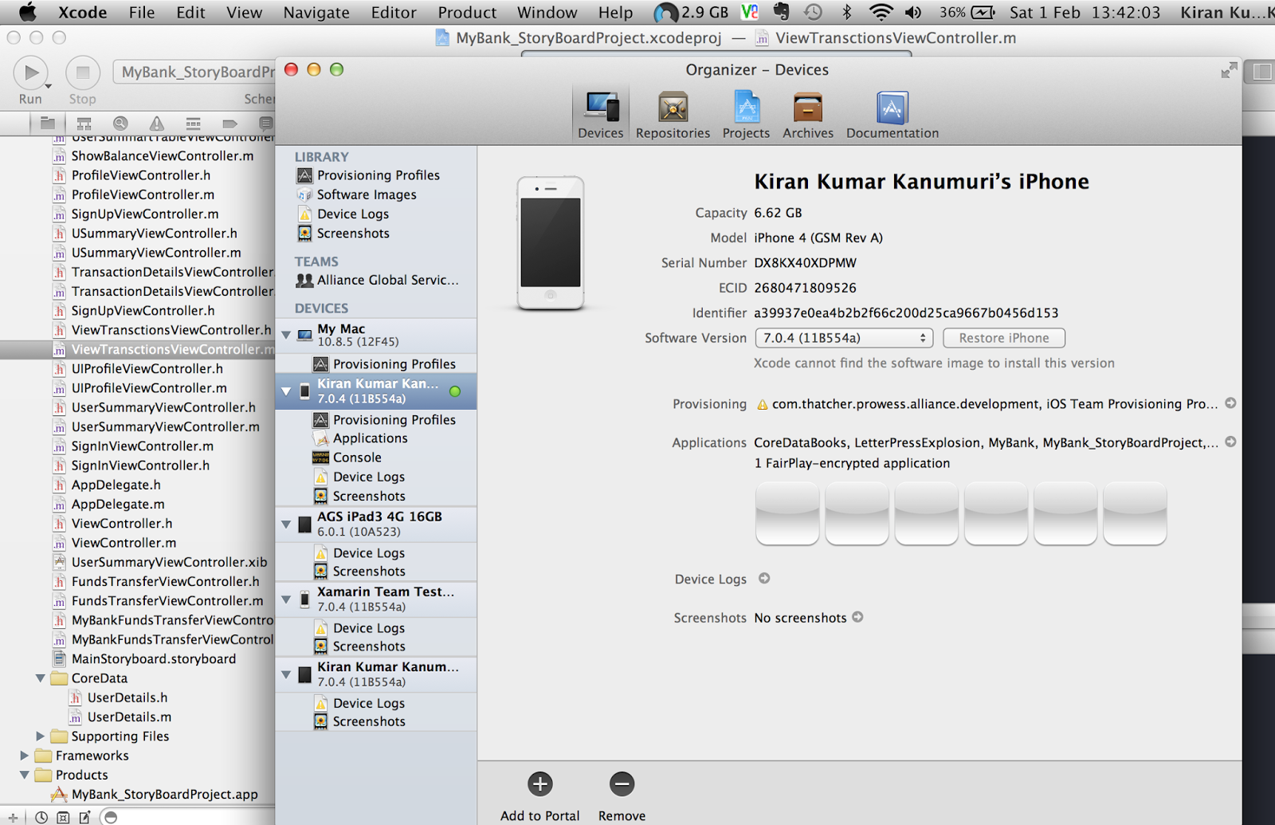Expand the Supporting Files folder
The width and height of the screenshot is (1275, 825).
pos(40,736)
